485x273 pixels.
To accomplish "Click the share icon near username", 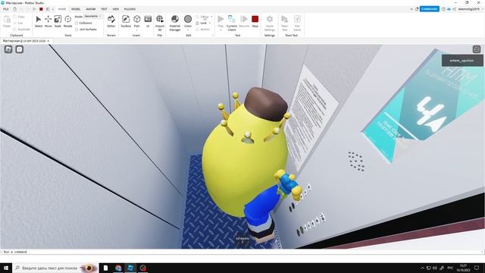I will tap(454, 9).
